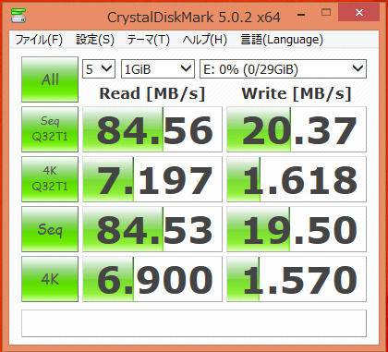Close the CrystalDiskMark window
This screenshot has height=352, width=388.
[x=358, y=13]
